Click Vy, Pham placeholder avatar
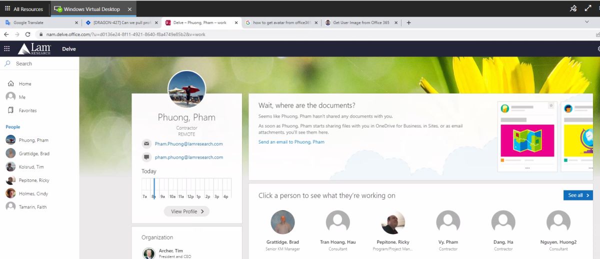Screen dimensions: 600x259 click(448, 222)
